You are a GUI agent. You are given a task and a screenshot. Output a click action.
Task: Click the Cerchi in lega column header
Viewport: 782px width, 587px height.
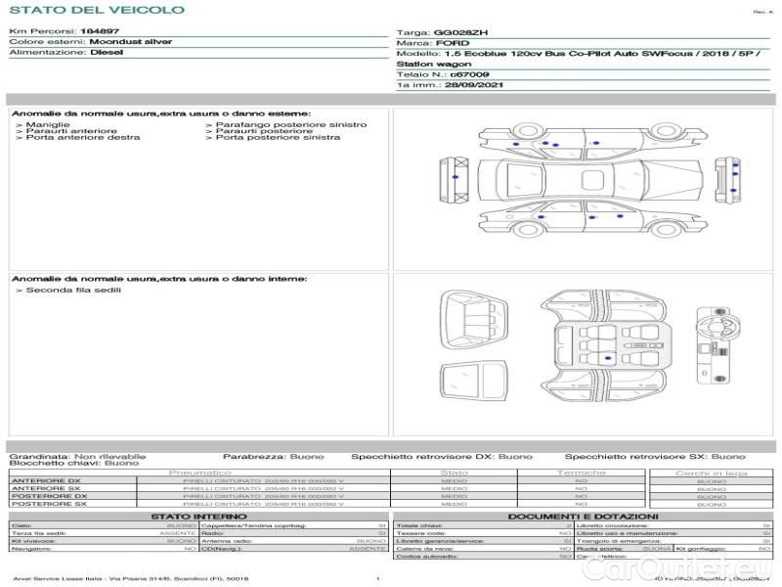coord(711,473)
